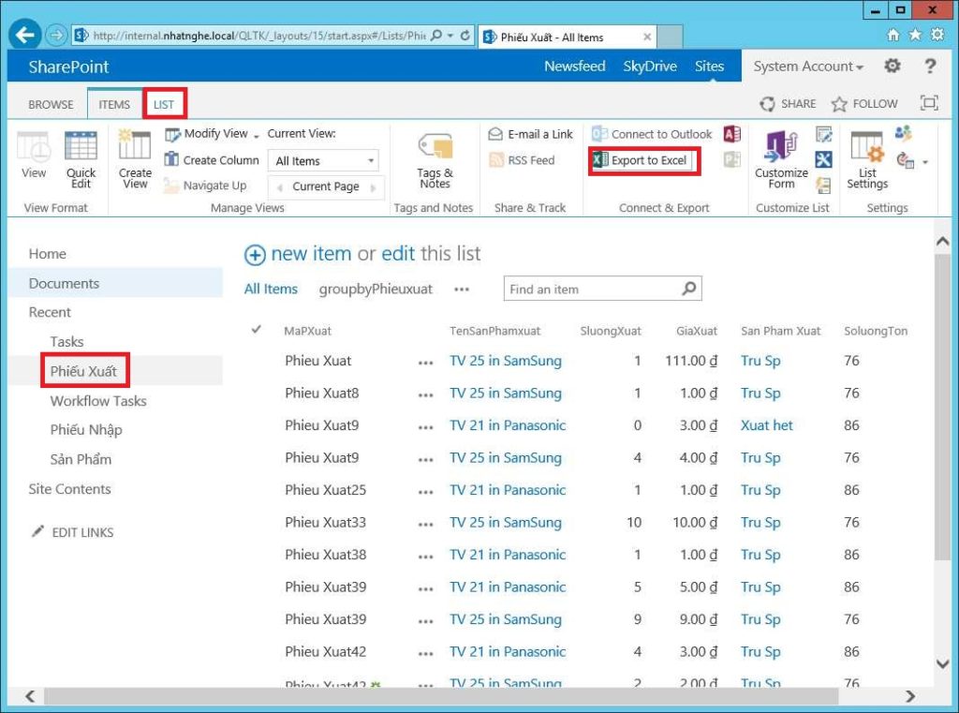The image size is (959, 713).
Task: Open Tags & Notes
Action: (x=435, y=161)
